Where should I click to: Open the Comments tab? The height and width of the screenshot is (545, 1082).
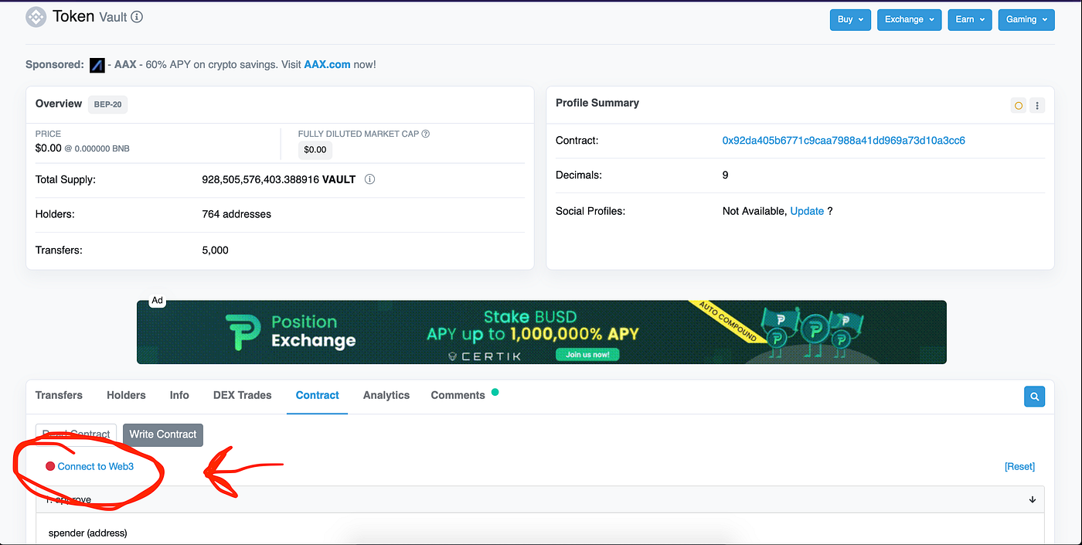tap(458, 395)
